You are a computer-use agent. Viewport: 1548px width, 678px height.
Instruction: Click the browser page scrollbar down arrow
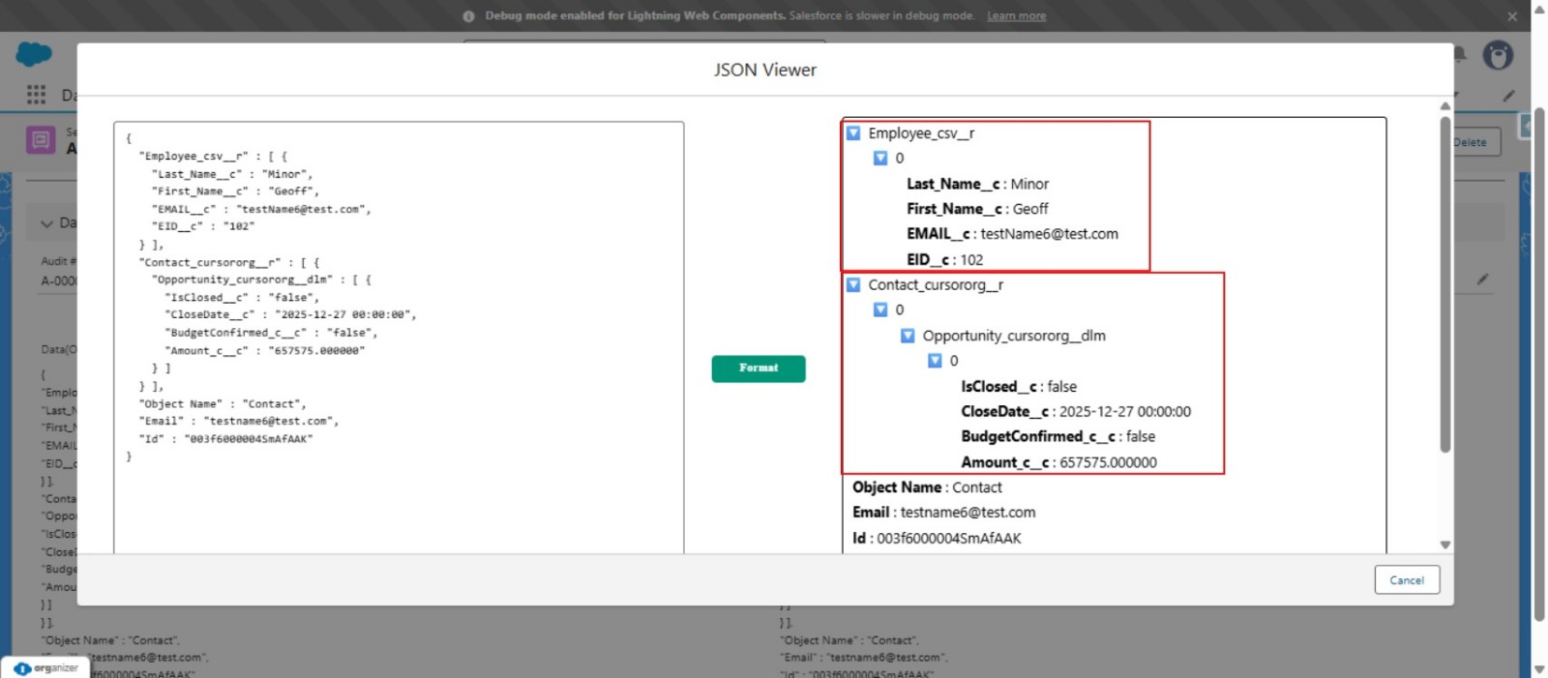1539,669
